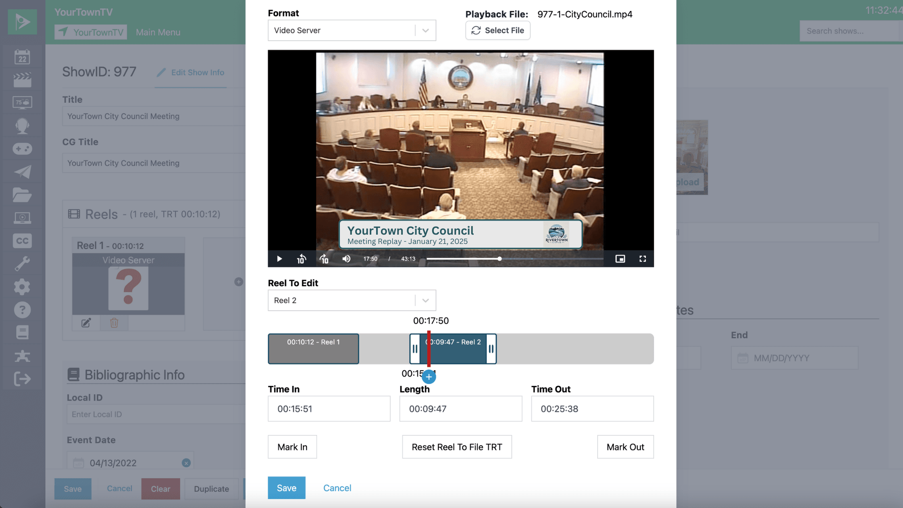Select the Reel 1 timeline block
This screenshot has height=508, width=903.
tap(313, 349)
